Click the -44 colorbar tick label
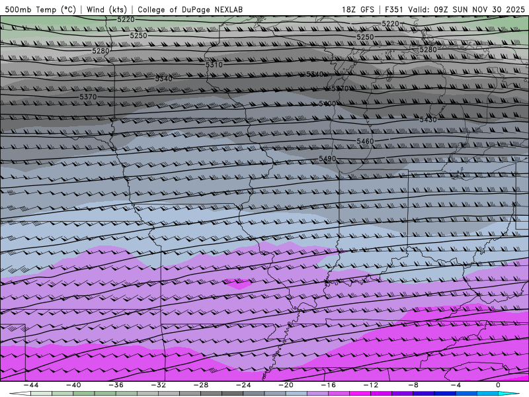 coord(31,385)
